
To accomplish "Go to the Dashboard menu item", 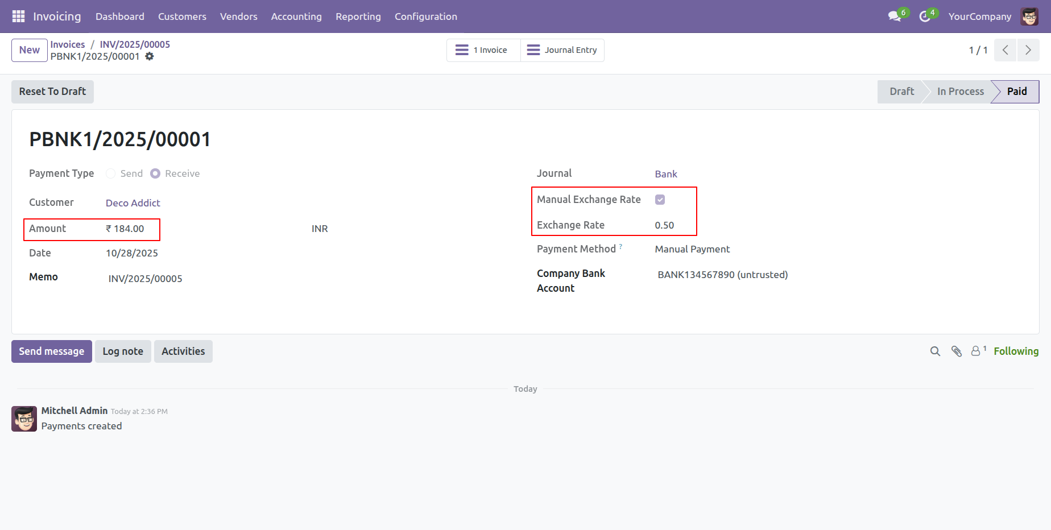I will tap(120, 16).
